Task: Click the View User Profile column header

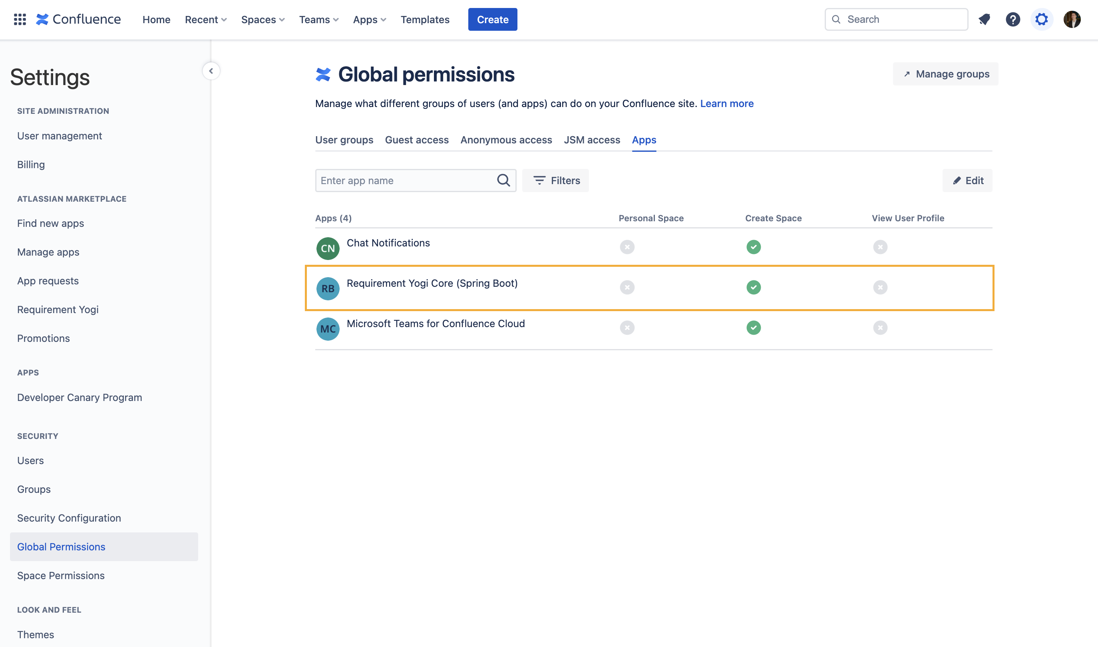Action: (x=908, y=218)
